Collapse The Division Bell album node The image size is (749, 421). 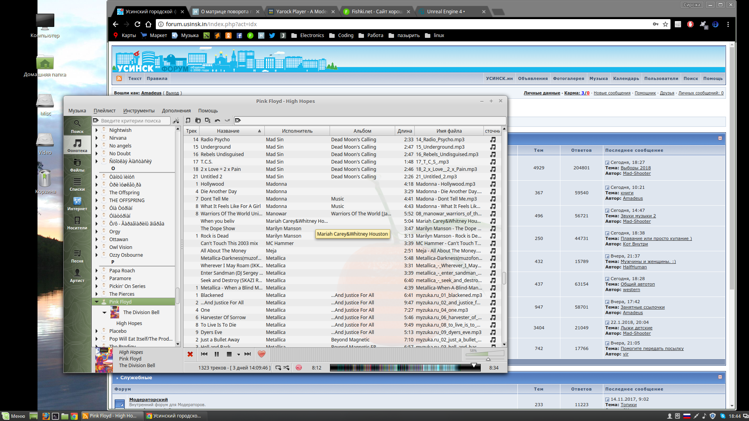[x=104, y=312]
